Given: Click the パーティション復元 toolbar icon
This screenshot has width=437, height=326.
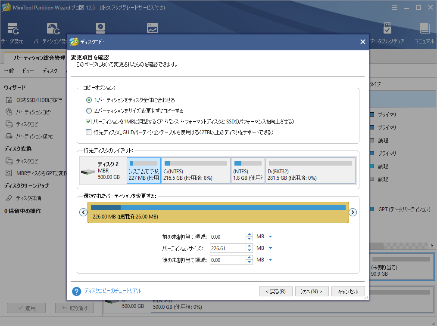Looking at the screenshot, I should click(x=53, y=33).
